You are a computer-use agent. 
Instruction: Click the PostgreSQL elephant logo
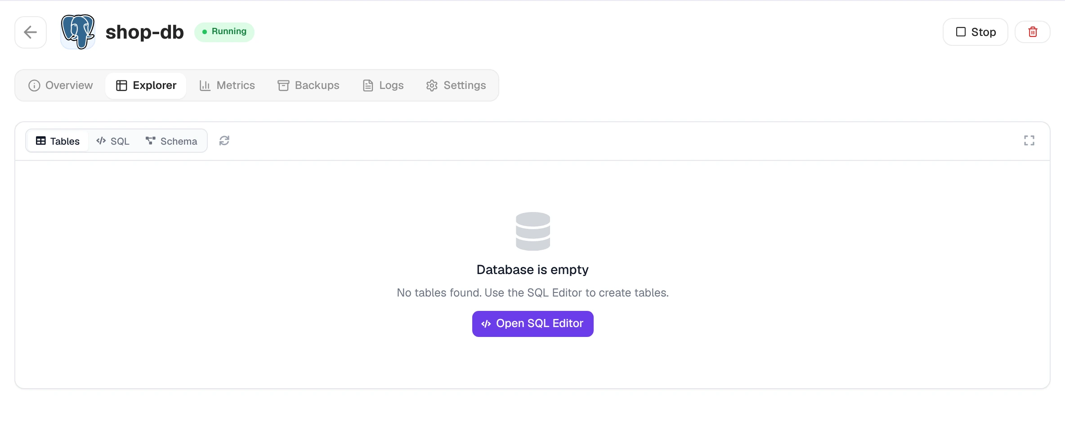point(78,32)
